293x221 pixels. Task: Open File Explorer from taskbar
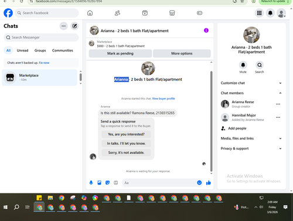(x=50, y=198)
